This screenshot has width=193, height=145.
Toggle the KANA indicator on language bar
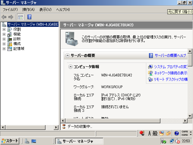point(185,135)
